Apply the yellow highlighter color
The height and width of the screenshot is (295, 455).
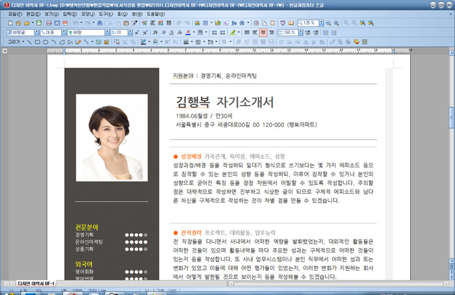tap(233, 33)
